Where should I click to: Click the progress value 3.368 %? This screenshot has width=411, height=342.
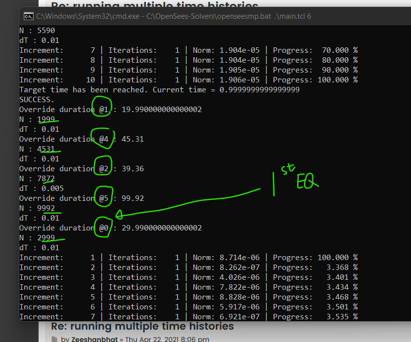(x=342, y=267)
